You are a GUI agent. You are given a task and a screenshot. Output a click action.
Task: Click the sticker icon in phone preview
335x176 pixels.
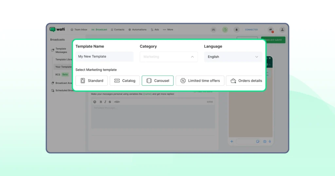[258, 141]
